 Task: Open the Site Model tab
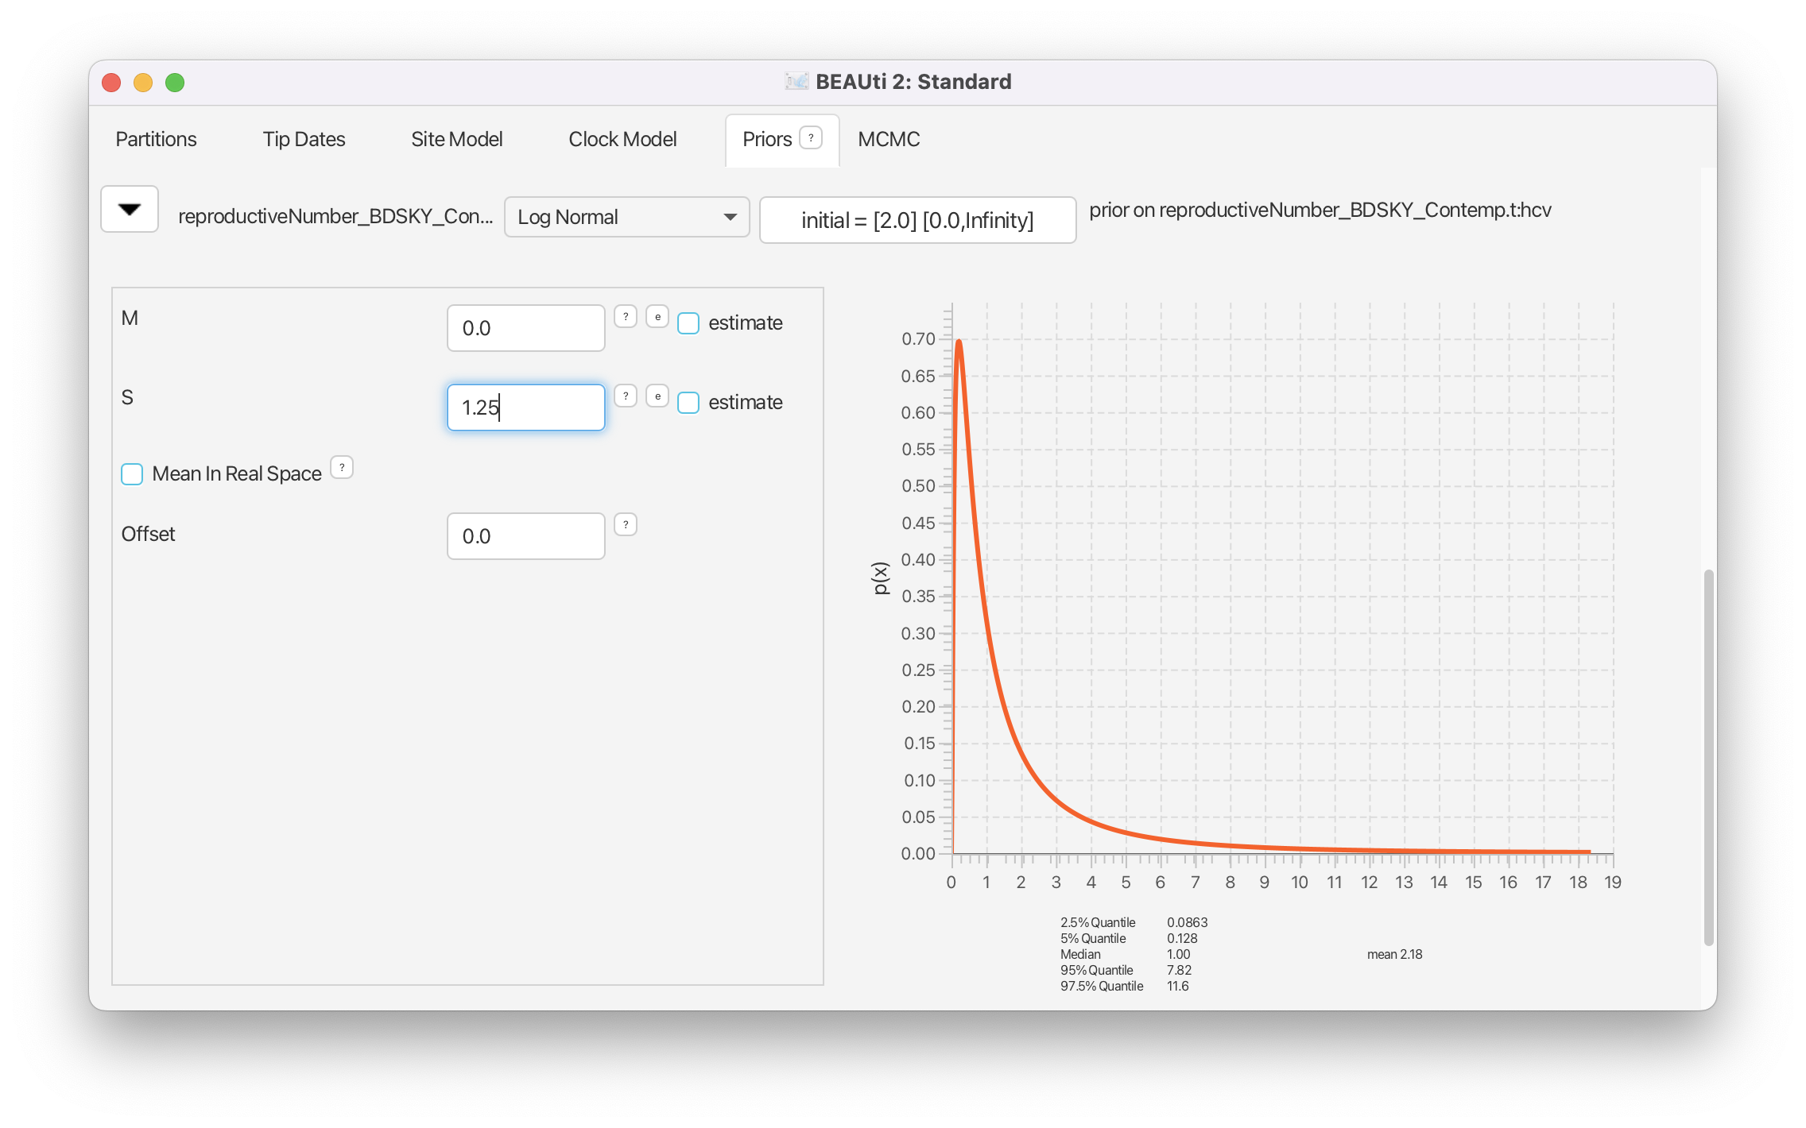(x=456, y=139)
